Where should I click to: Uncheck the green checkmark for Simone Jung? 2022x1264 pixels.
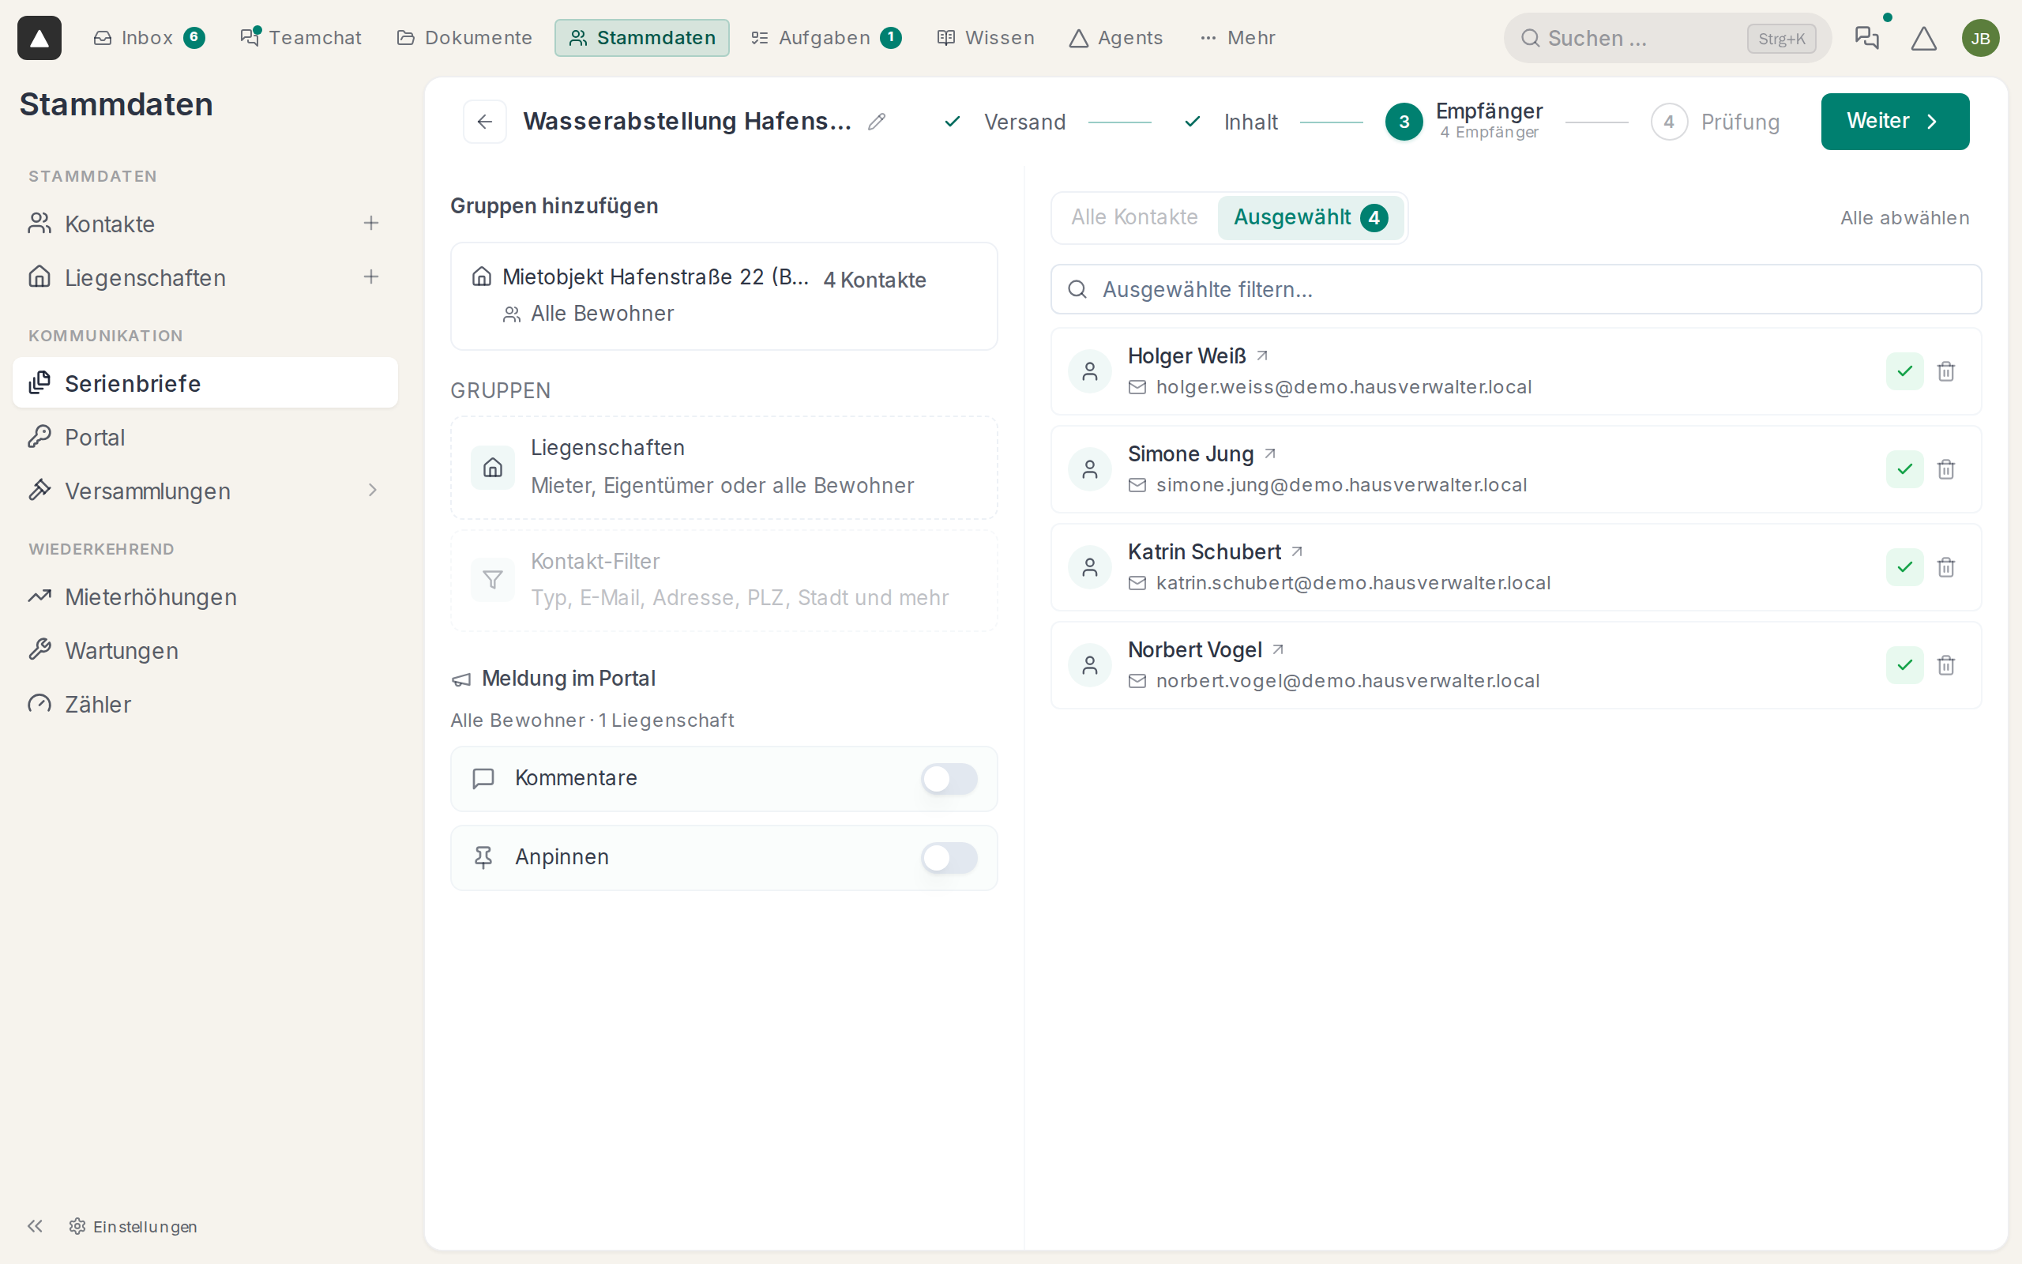click(x=1904, y=469)
